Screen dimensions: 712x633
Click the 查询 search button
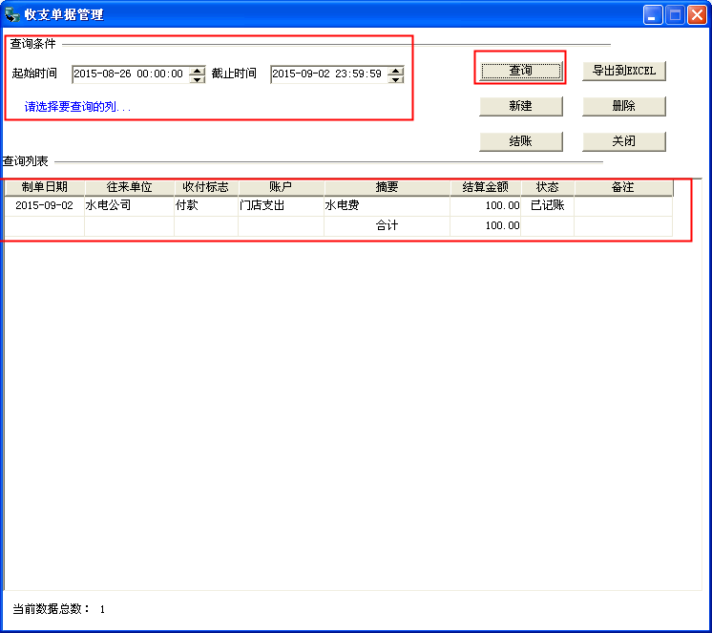[520, 71]
